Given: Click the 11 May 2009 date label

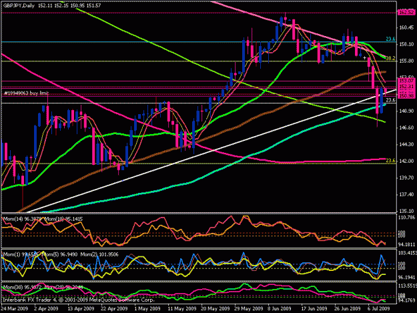Looking at the screenshot, I should click(182, 308).
